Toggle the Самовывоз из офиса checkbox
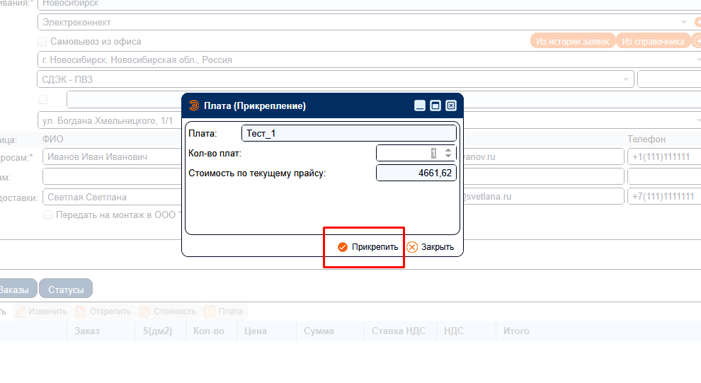The image size is (701, 383). [x=42, y=42]
